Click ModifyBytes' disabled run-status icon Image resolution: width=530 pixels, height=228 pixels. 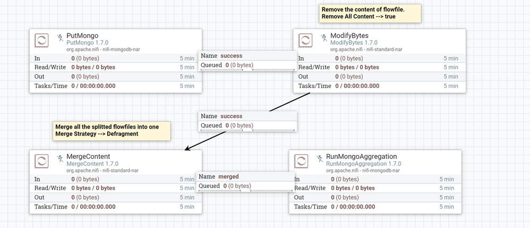[324, 38]
